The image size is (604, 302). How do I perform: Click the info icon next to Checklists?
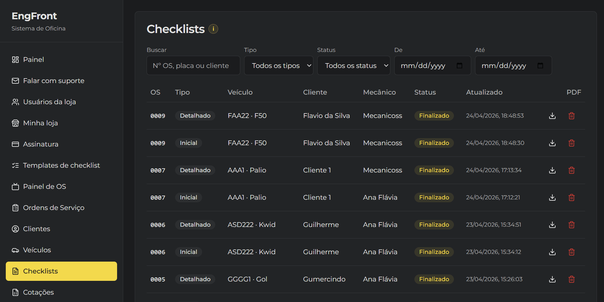(x=213, y=29)
